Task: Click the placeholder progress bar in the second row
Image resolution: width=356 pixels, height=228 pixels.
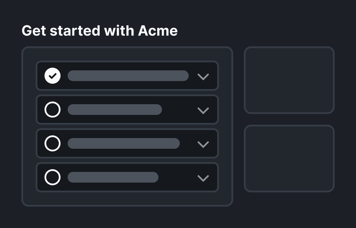Action: 115,110
